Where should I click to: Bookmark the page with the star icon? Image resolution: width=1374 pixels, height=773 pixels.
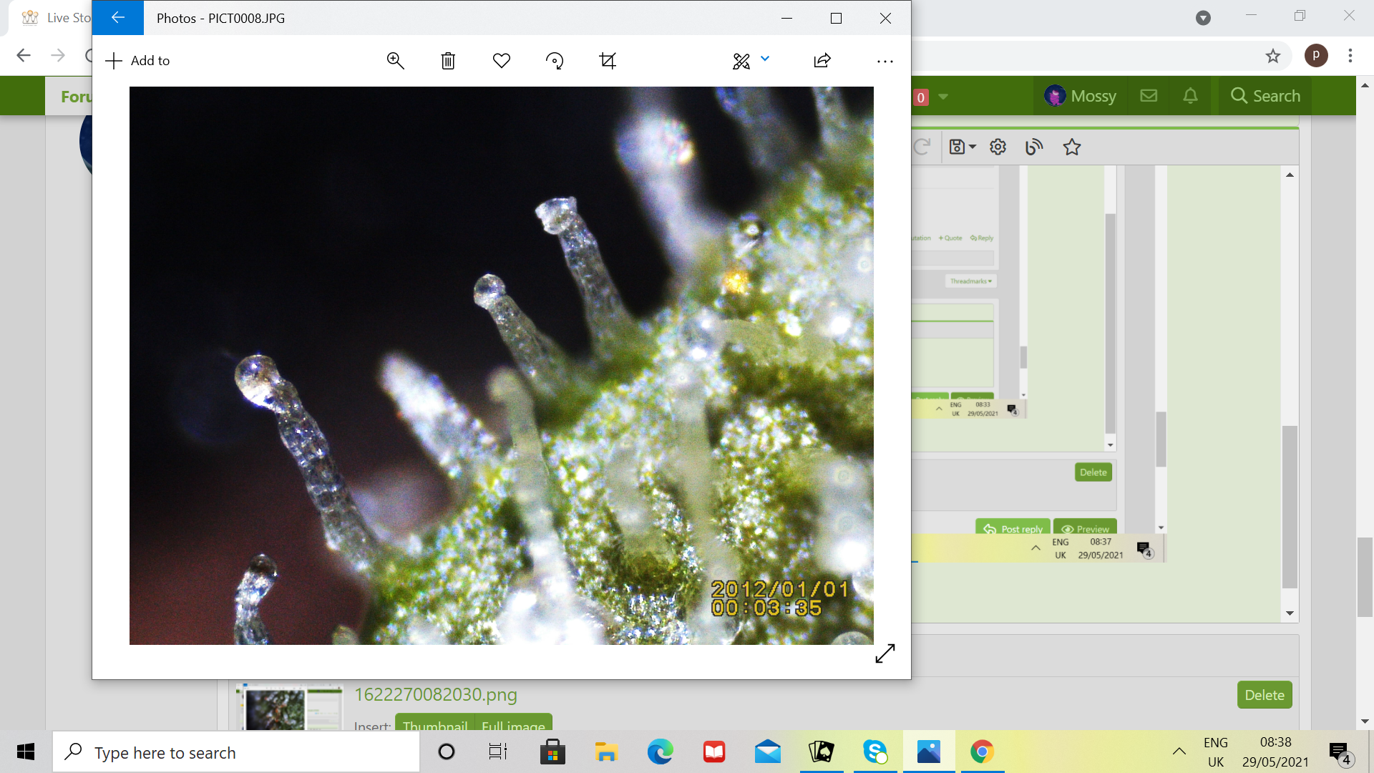coord(1272,55)
